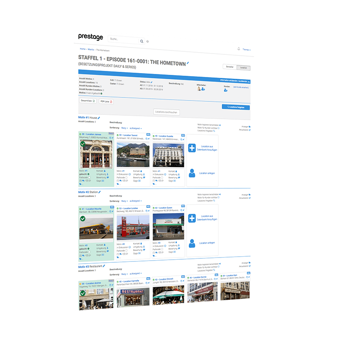Image resolution: width=348 pixels, height=348 pixels.
Task: Add a Mitarbeiter via add-user icon
Action: pos(203,89)
